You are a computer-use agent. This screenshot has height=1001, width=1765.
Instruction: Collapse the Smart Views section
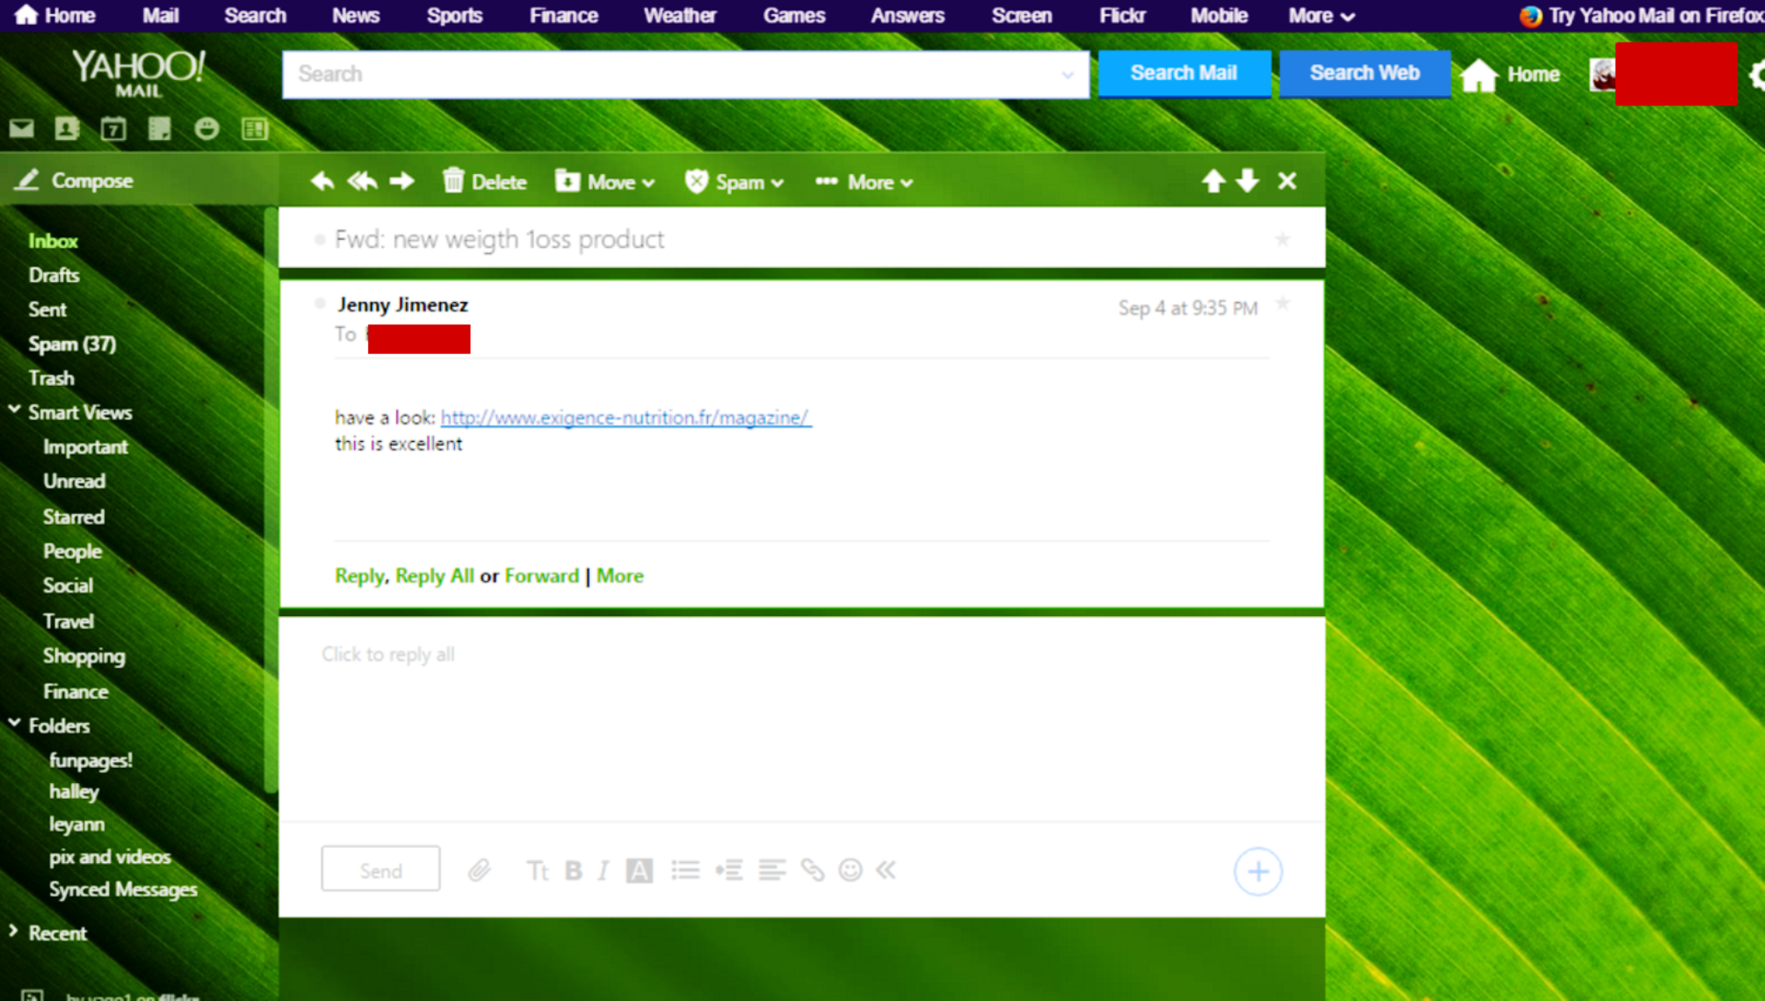(x=15, y=411)
